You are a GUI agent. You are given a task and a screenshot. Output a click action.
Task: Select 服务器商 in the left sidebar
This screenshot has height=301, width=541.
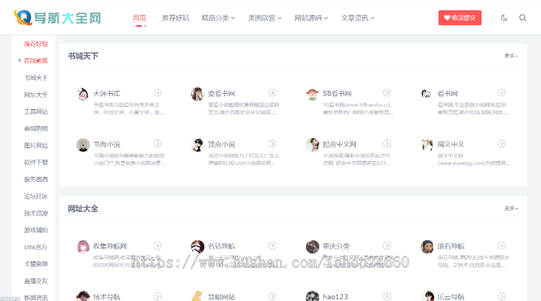point(36,179)
